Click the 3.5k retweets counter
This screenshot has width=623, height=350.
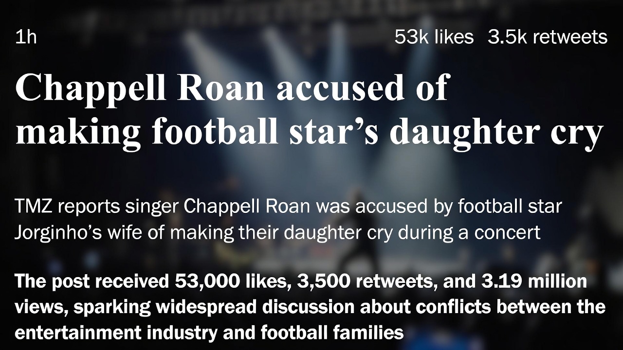click(548, 37)
